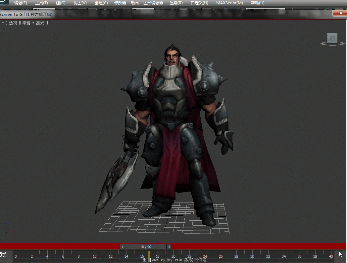This screenshot has height=263, width=347.
Task: Open the 组(G) menu
Action: (x=61, y=3)
